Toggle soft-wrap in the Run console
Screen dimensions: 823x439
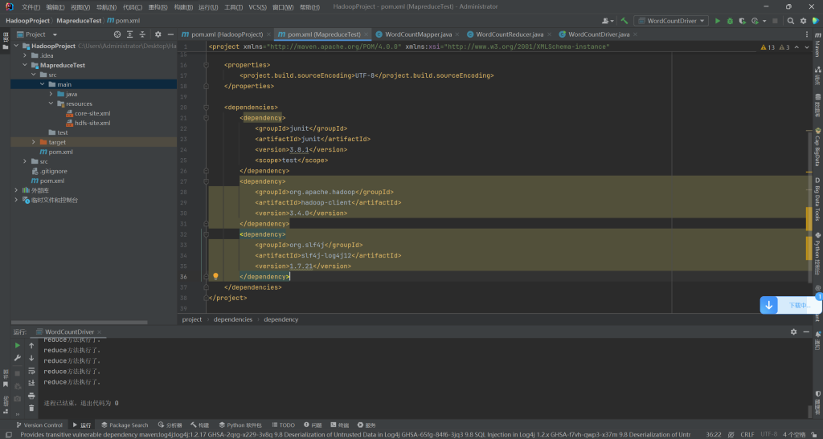pos(31,372)
